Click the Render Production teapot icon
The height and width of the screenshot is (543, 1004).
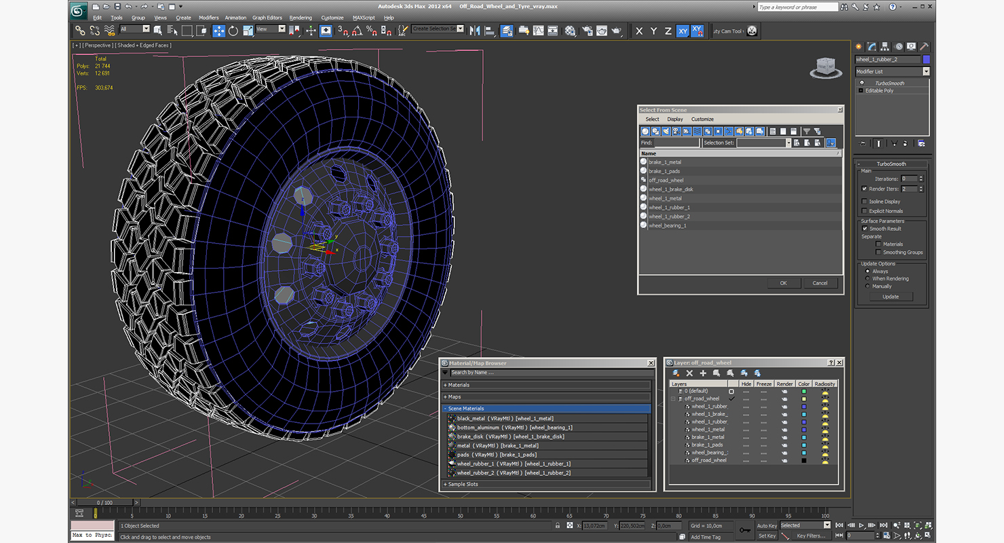pos(616,31)
